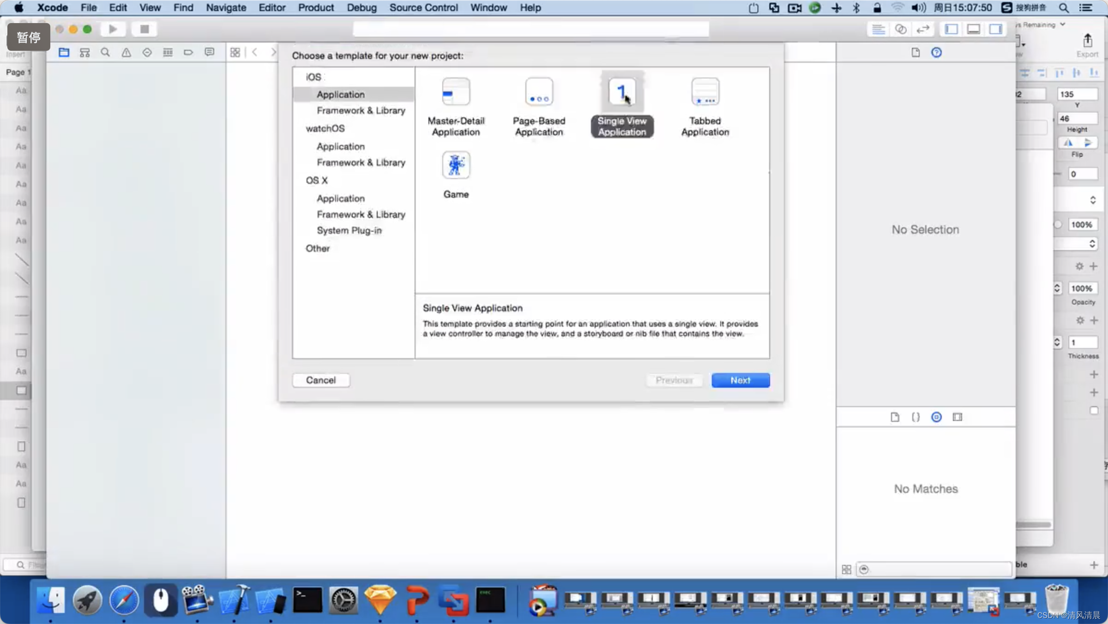
Task: Open the Debug navigator icon
Action: point(168,52)
